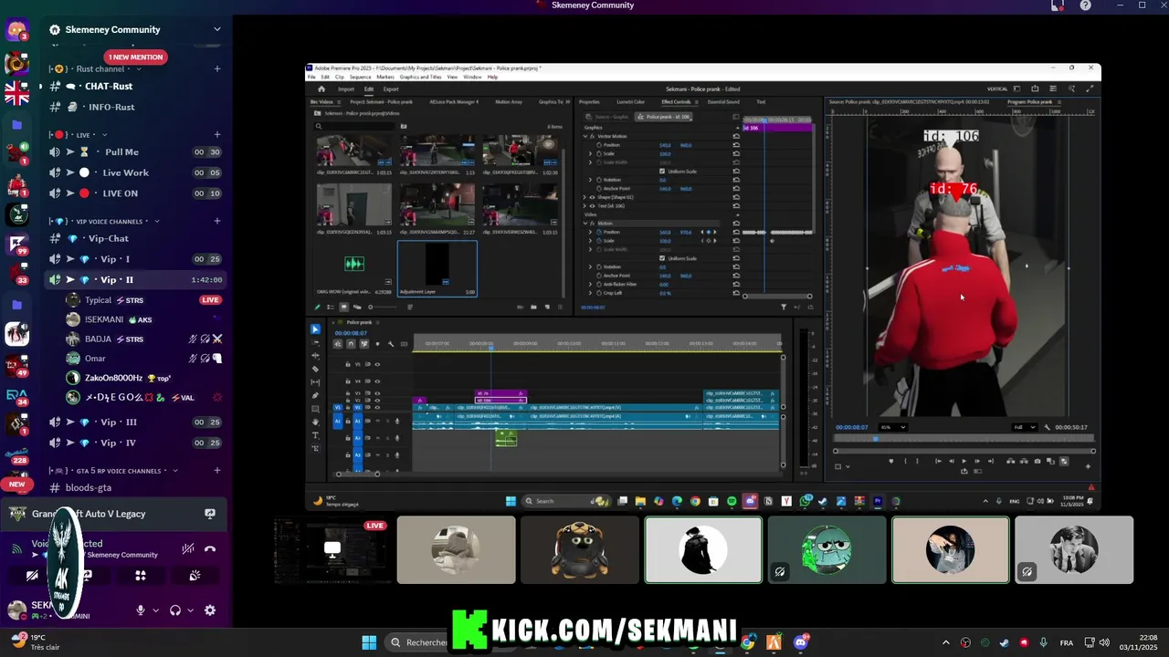The image size is (1169, 657).
Task: Switch to the Export workspace tab in Premiere
Action: [391, 89]
